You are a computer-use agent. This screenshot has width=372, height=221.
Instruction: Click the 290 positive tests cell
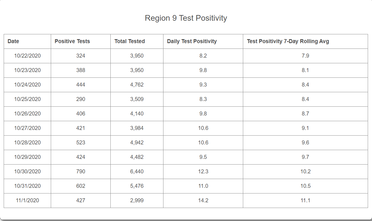(81, 99)
